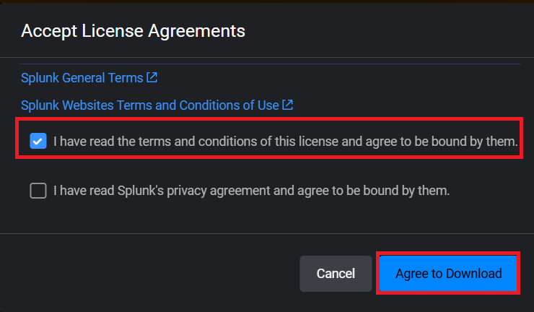Click external-link icon after Websites Terms link
534x312 pixels.
click(x=287, y=105)
